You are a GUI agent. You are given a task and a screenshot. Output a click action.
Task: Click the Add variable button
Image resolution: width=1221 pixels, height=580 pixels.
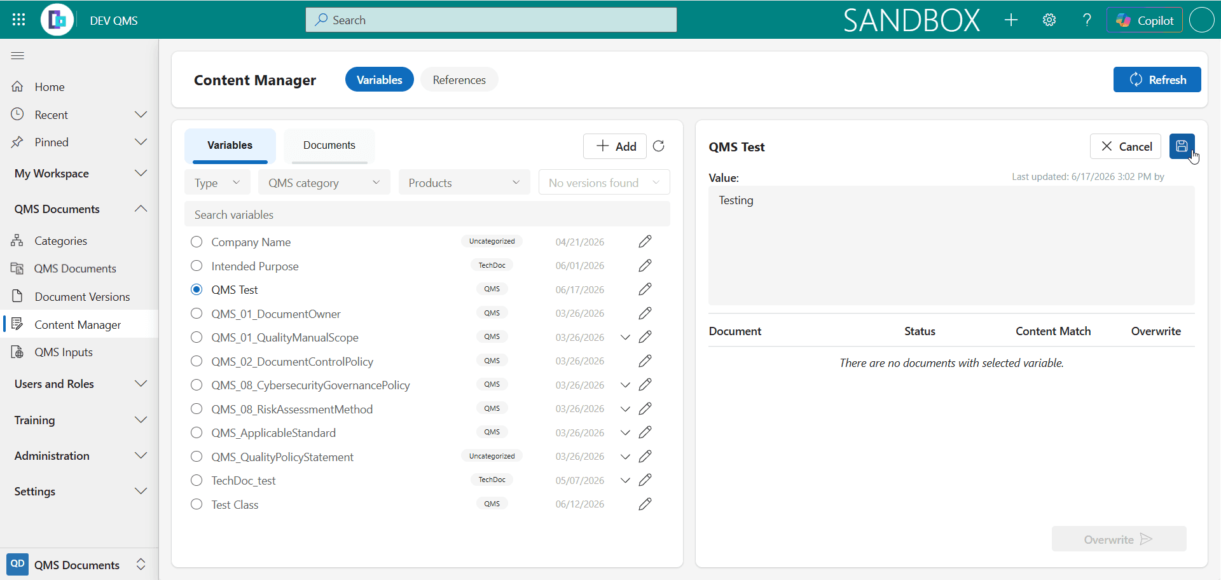(615, 146)
